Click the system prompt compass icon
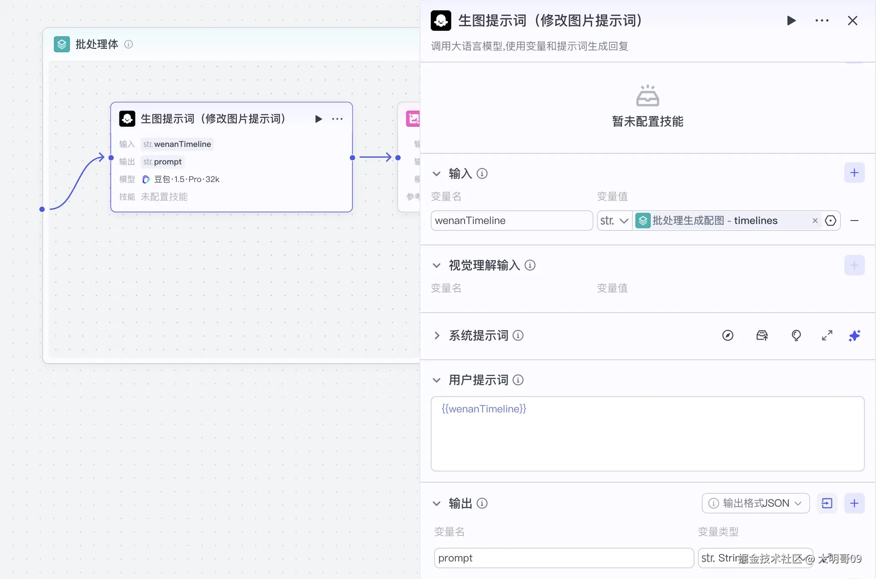Screen dimensions: 876x579 728,335
